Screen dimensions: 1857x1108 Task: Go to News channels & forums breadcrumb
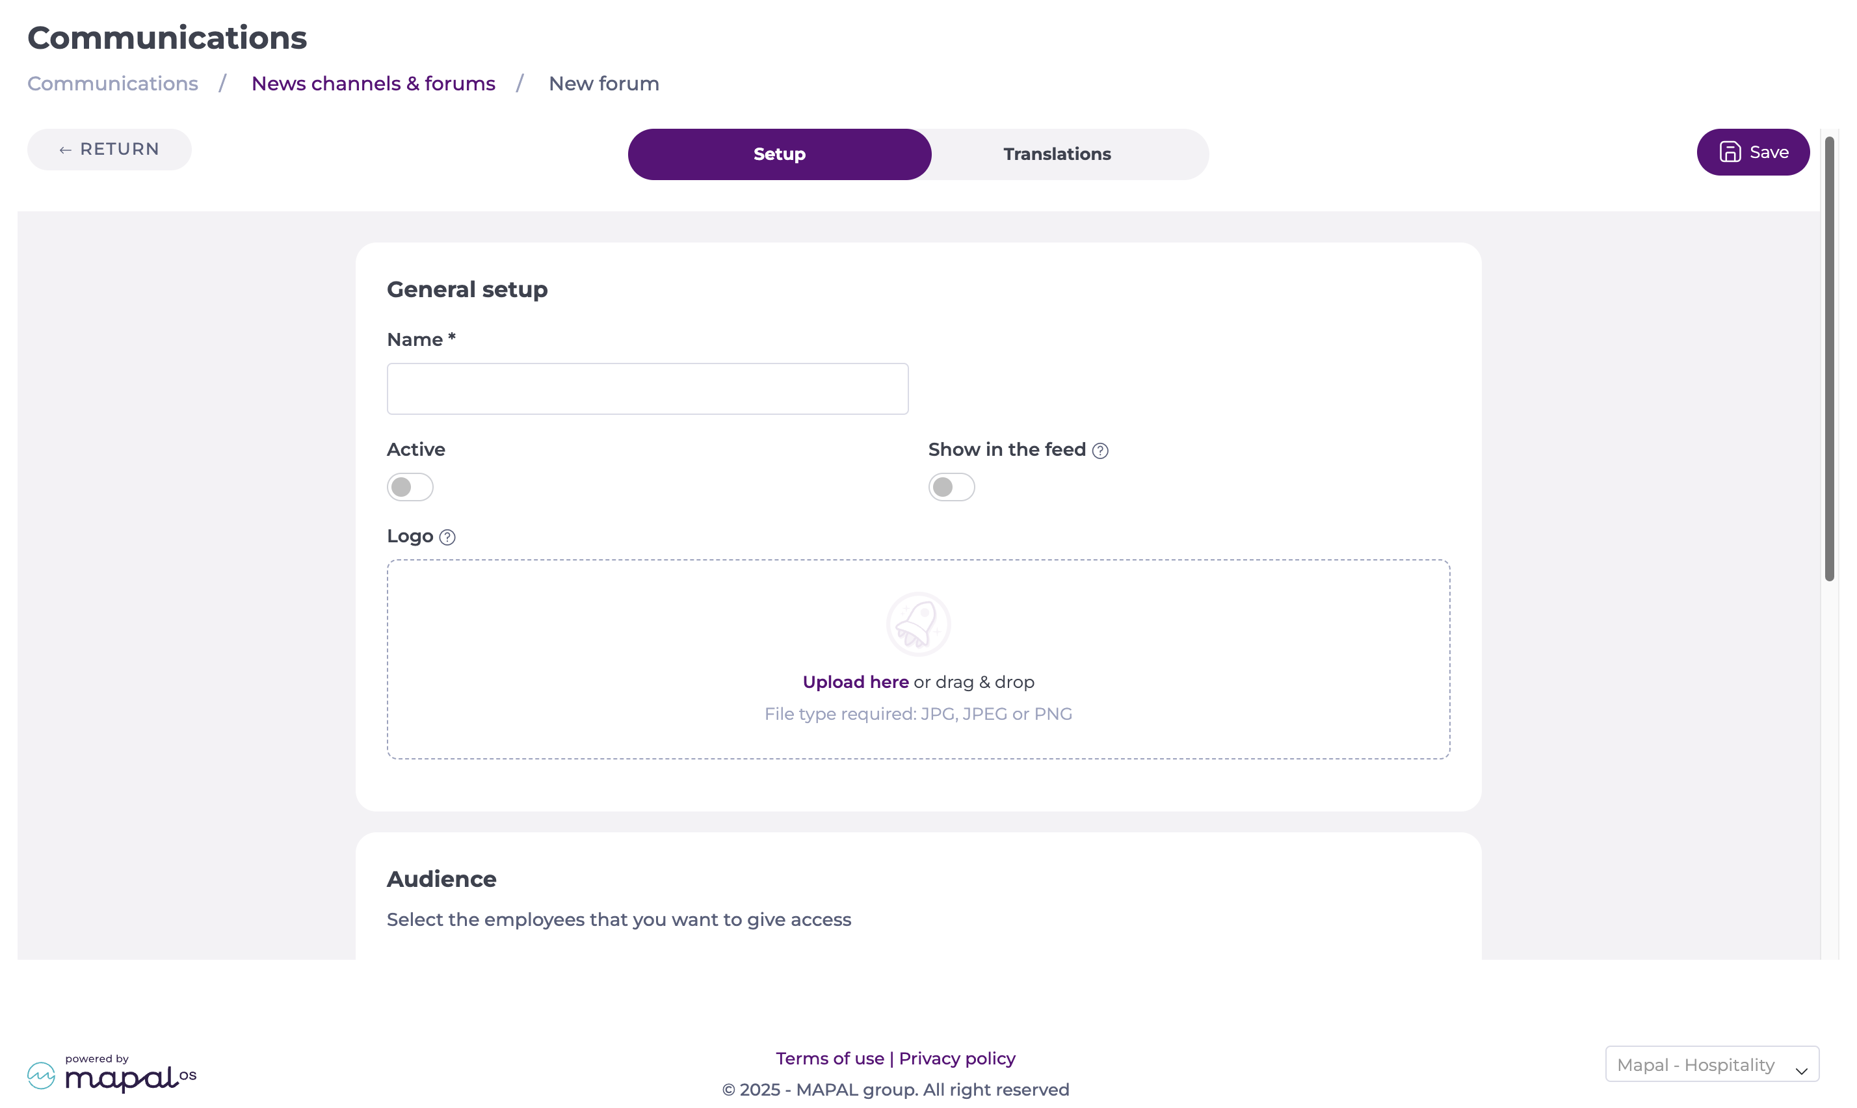point(373,84)
